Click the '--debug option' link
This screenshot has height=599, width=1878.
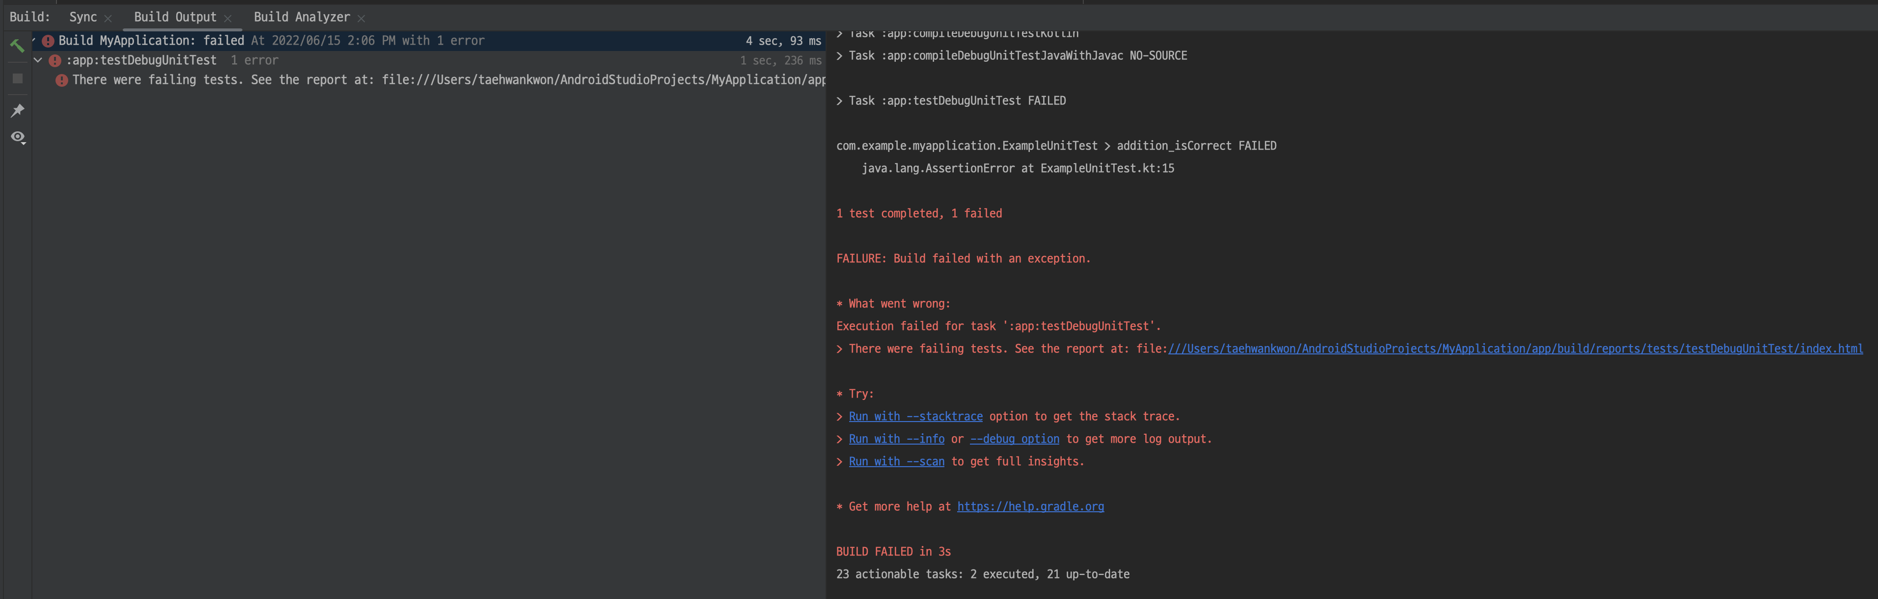point(1014,439)
